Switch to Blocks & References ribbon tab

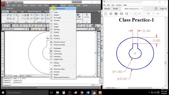(35, 12)
